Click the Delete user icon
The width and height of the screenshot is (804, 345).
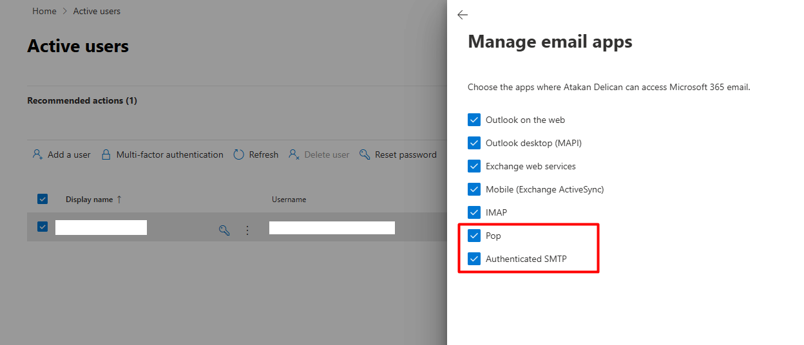tap(294, 154)
